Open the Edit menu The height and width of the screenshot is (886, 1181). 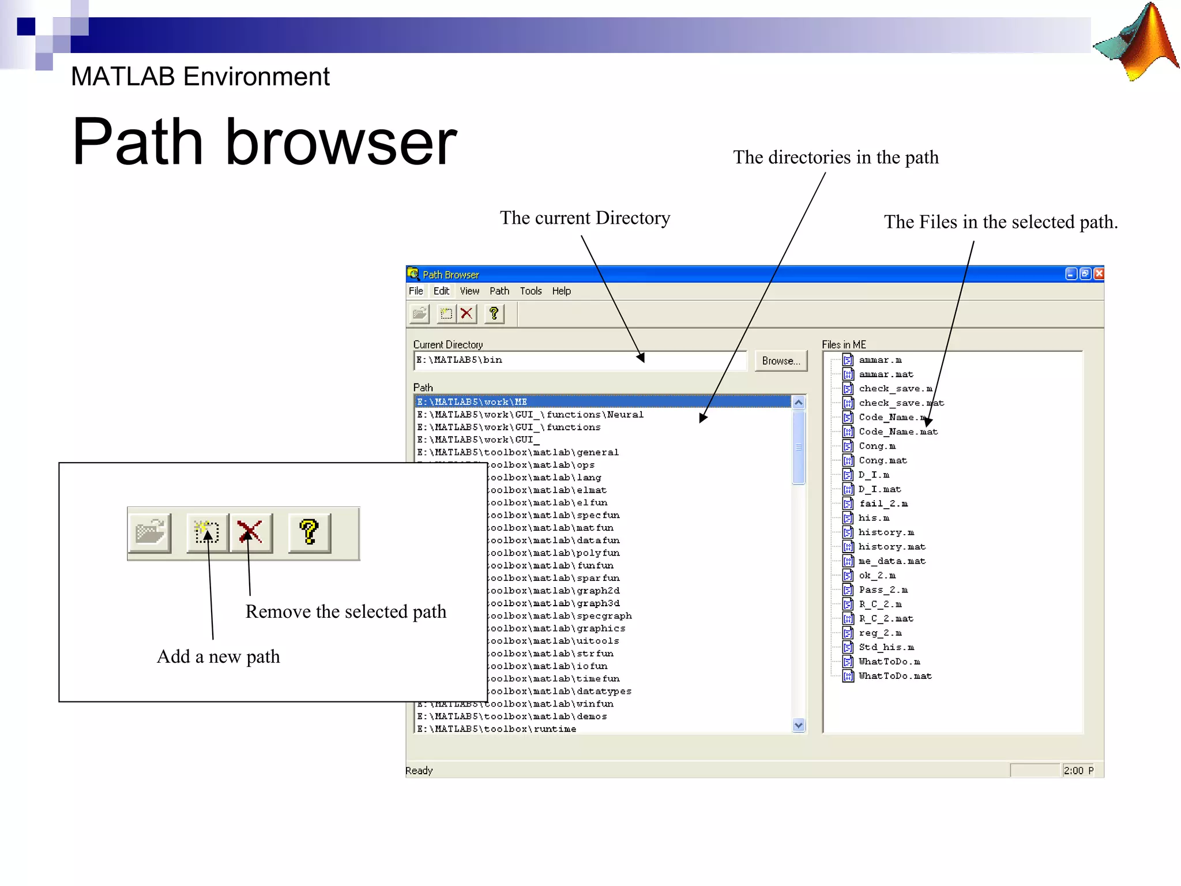pyautogui.click(x=441, y=291)
